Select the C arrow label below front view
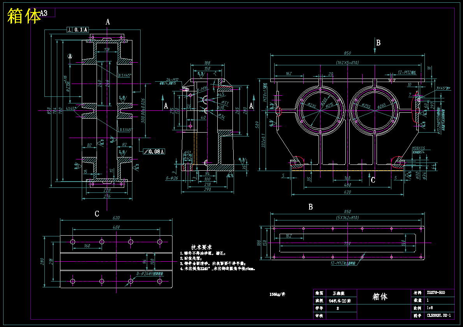The width and height of the screenshot is (463, 327). pyautogui.click(x=373, y=180)
